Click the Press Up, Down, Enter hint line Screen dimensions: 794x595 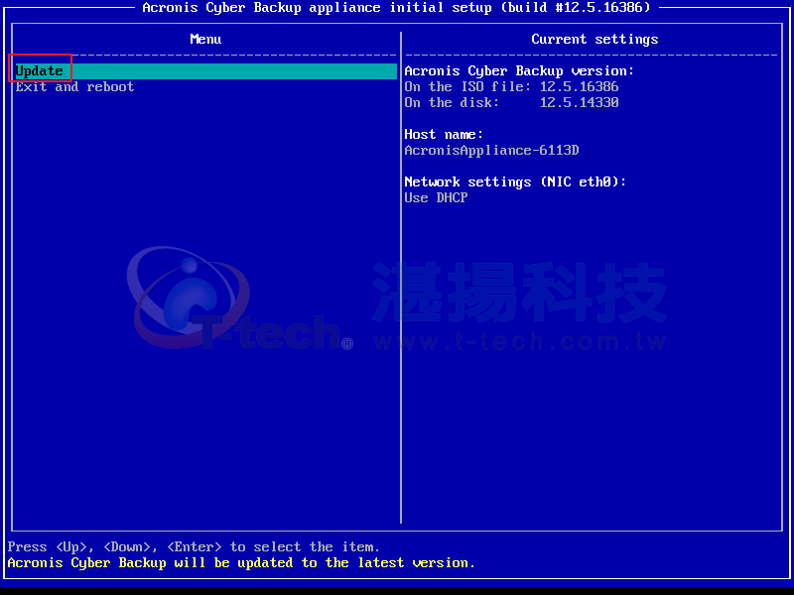coord(194,547)
